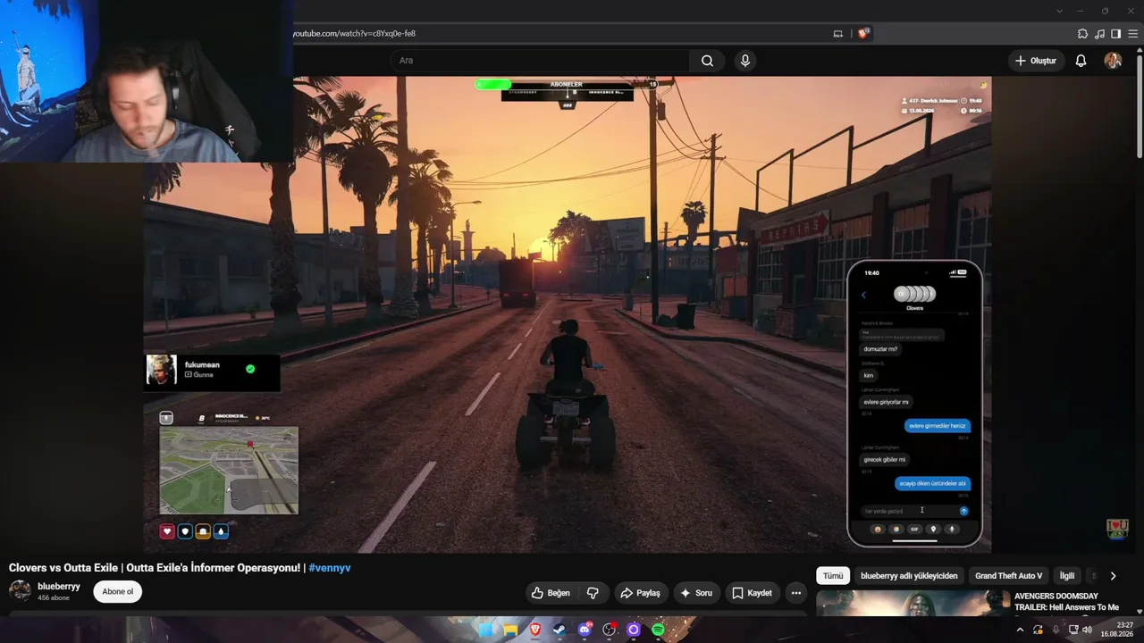Open the emoji picker in phone chat

coord(877,529)
